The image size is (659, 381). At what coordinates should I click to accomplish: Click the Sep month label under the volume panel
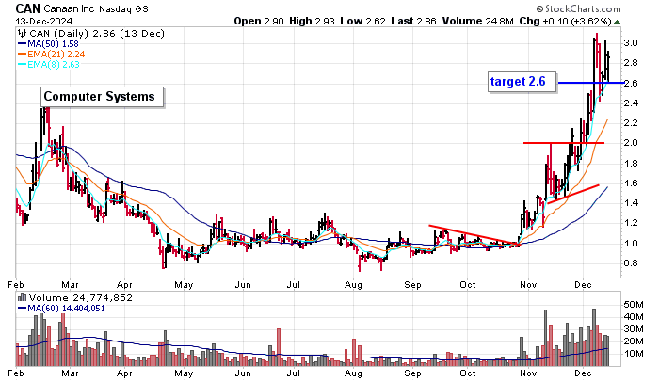(x=412, y=373)
